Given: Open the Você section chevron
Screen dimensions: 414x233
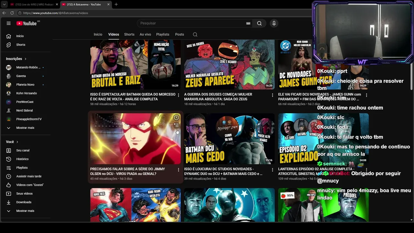Looking at the screenshot, I should (x=17, y=142).
